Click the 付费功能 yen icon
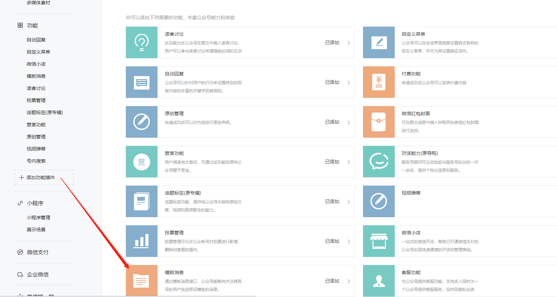 coord(379,82)
